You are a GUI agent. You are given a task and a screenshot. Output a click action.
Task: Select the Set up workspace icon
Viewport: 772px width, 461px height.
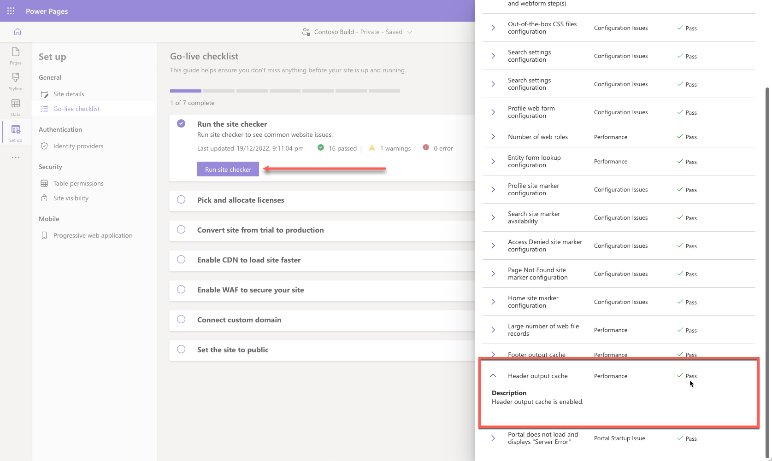16,133
